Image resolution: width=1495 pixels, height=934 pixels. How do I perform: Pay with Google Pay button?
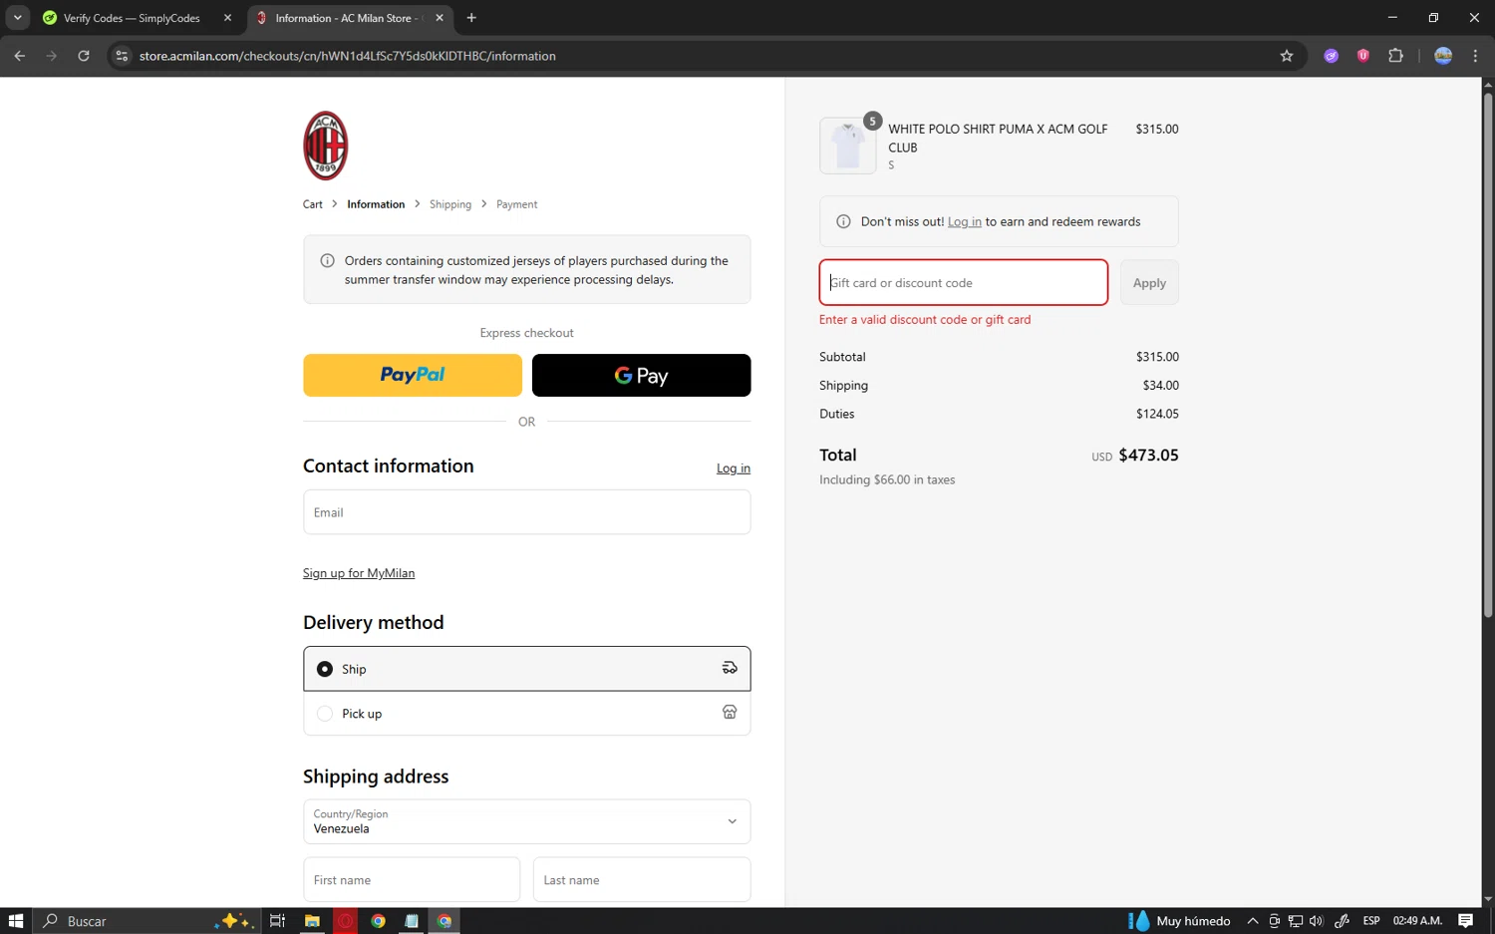[641, 375]
